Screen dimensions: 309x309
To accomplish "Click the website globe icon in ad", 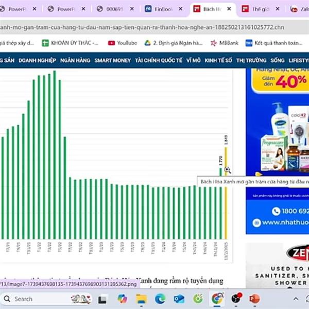I will 256,222.
